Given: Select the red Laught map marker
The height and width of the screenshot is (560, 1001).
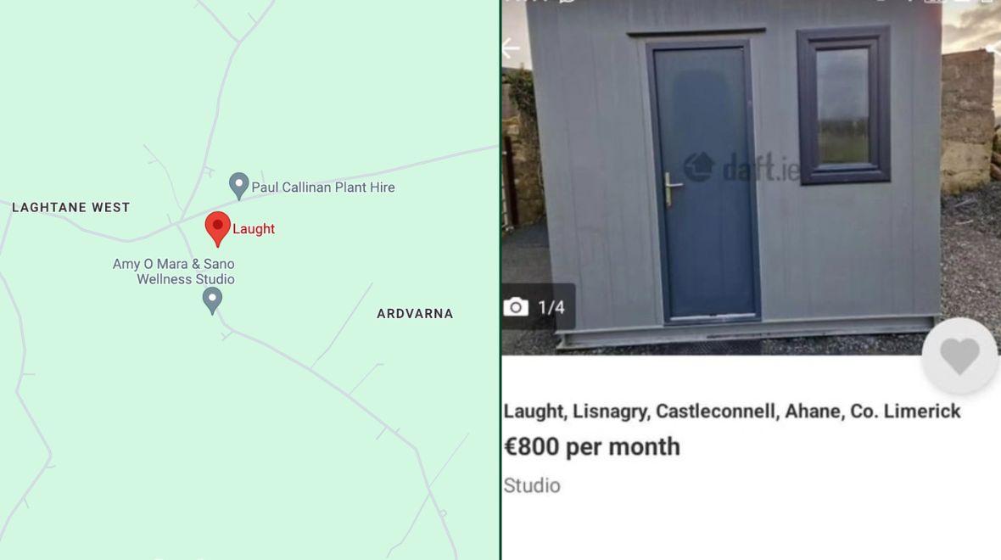Looking at the screenshot, I should point(217,225).
